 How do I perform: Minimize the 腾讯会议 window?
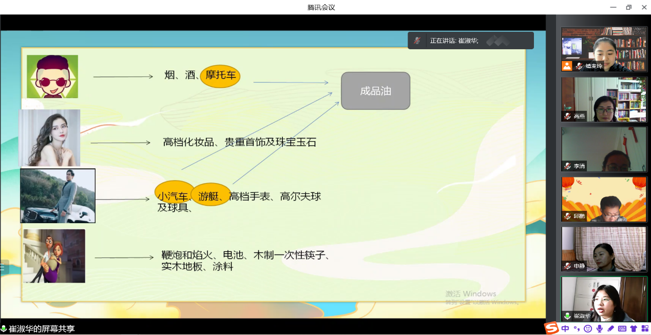point(613,7)
